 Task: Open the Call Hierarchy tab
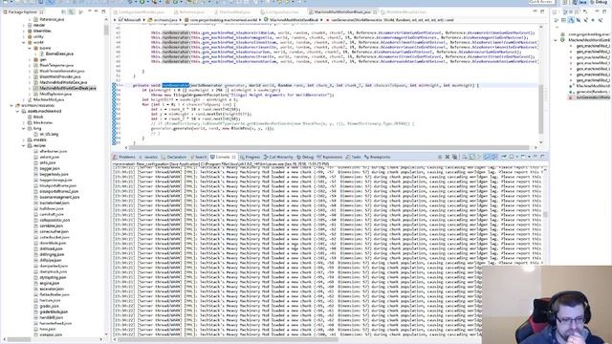[x=278, y=157]
